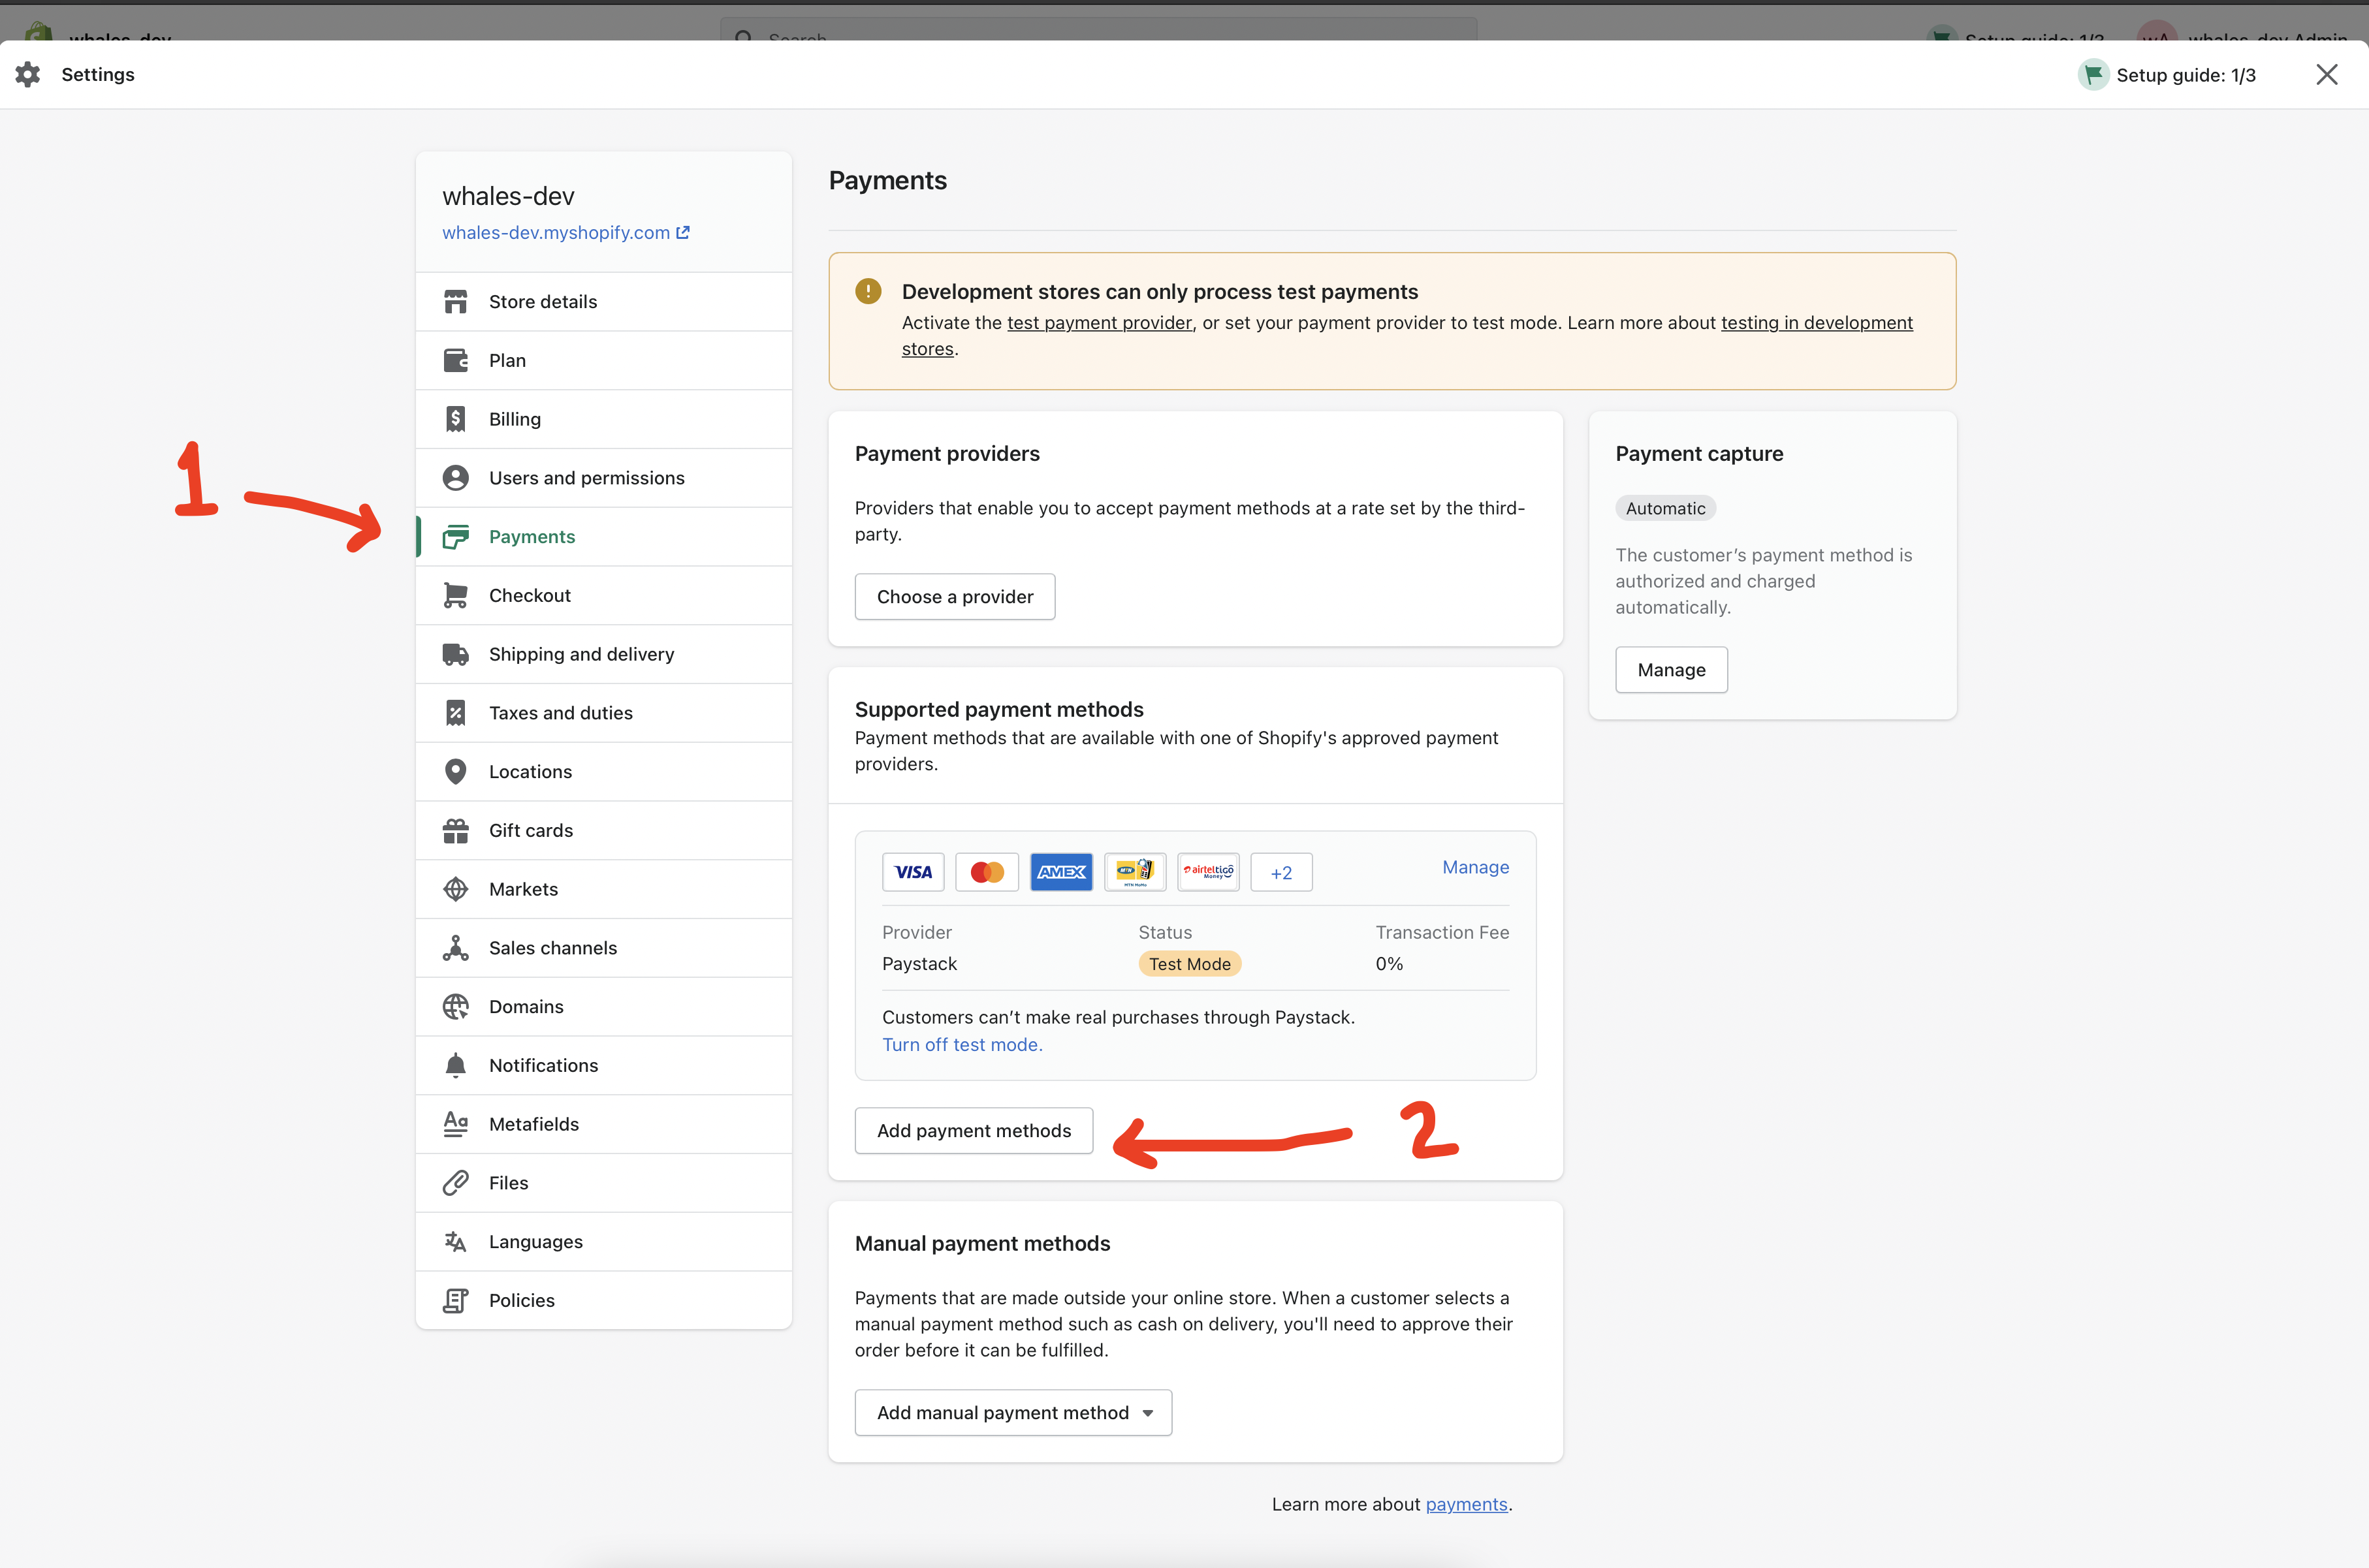Image resolution: width=2369 pixels, height=1568 pixels.
Task: Click the Add payment methods button
Action: (974, 1131)
